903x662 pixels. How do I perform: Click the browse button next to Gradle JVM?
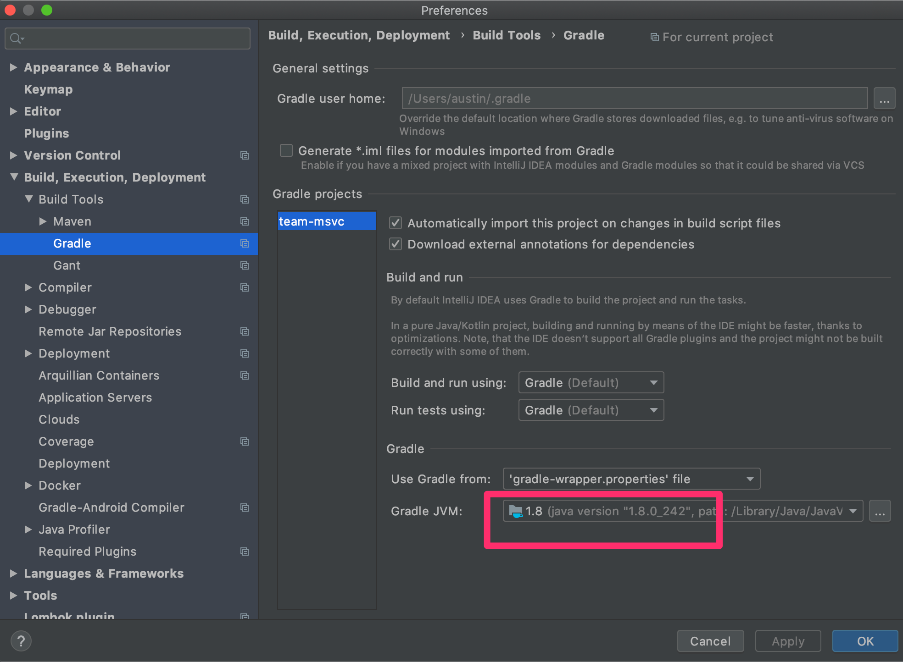880,511
